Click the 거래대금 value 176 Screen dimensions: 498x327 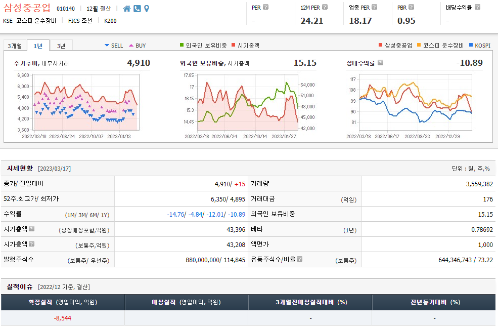[488, 199]
